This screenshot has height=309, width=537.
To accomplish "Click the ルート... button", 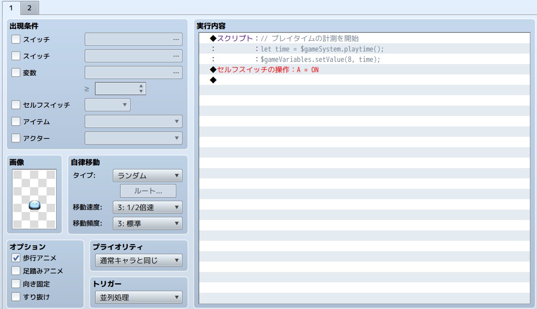I will (148, 191).
